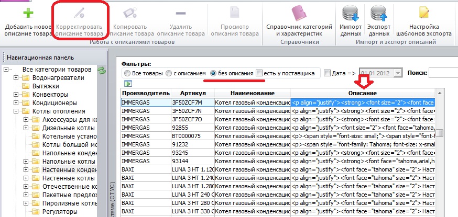Expand the Дизельные котлы subnode
This screenshot has width=458, height=217.
point(26,128)
